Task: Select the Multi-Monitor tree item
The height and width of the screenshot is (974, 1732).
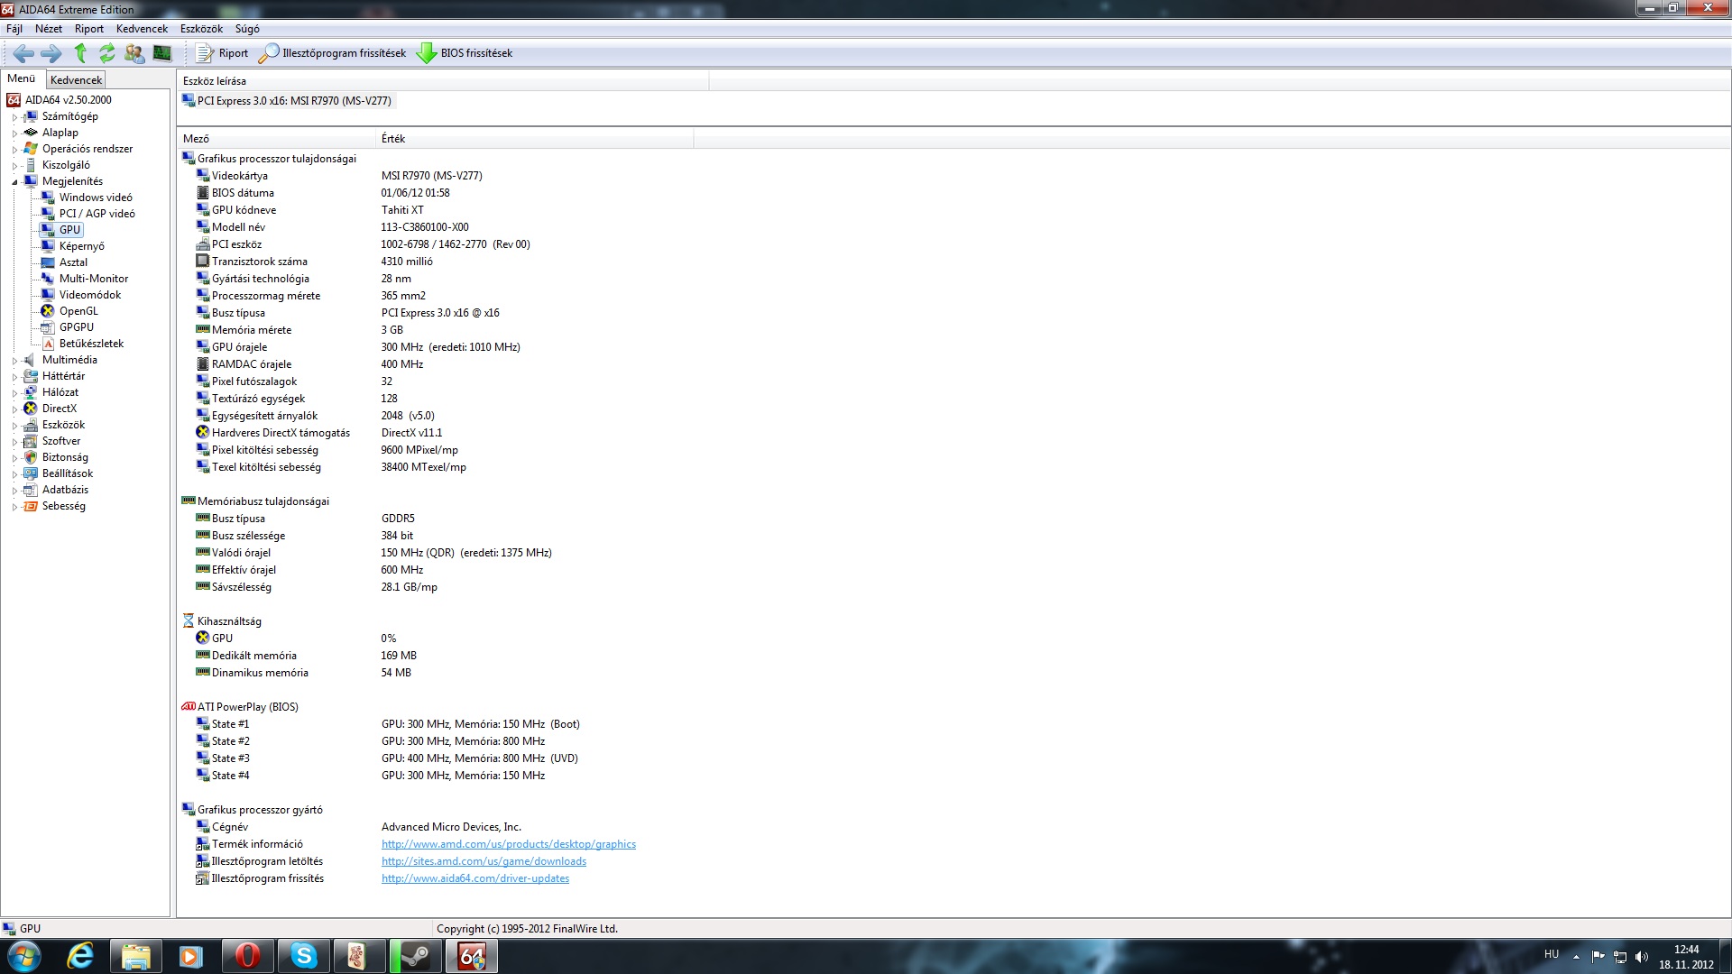Action: pyautogui.click(x=94, y=279)
